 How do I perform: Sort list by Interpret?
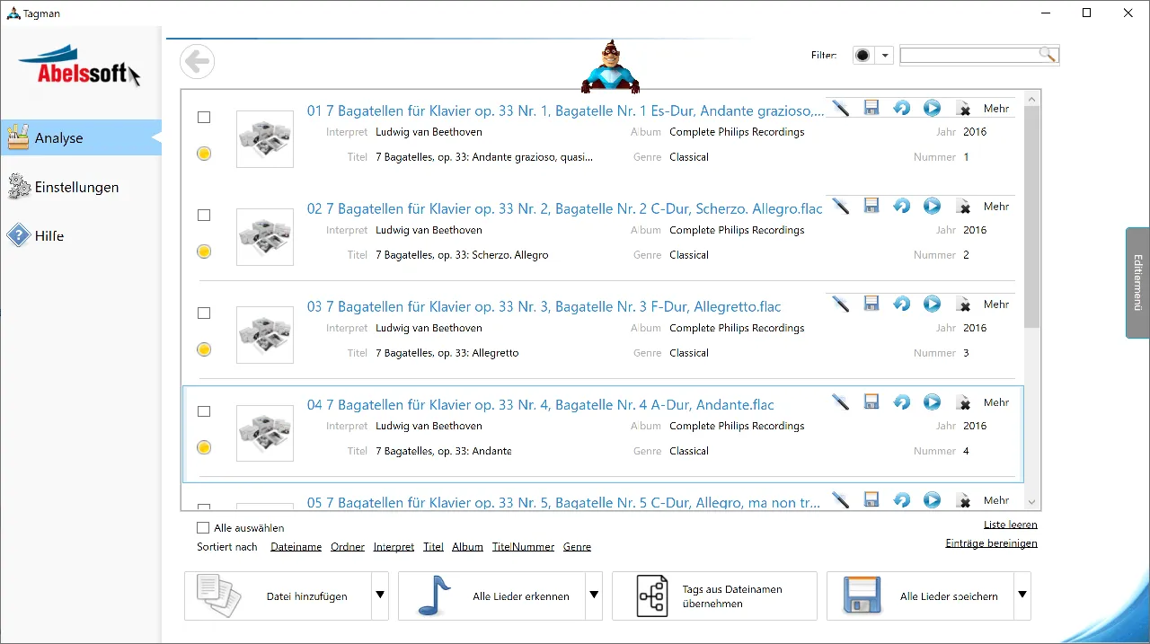(x=394, y=546)
